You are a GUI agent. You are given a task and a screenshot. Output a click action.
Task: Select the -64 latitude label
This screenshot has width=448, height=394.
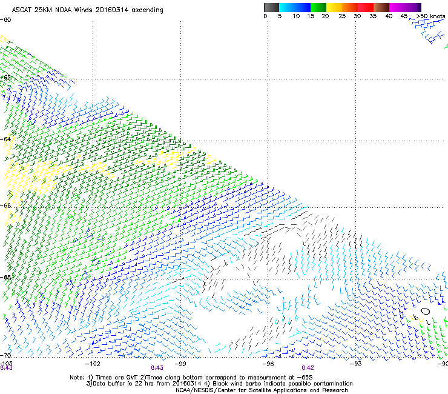5,139
